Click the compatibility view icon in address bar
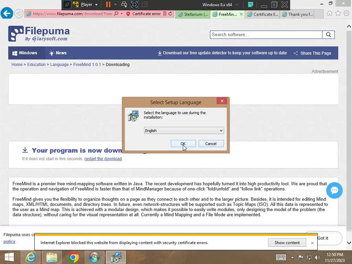This screenshot has width=352, height=264. point(165,13)
